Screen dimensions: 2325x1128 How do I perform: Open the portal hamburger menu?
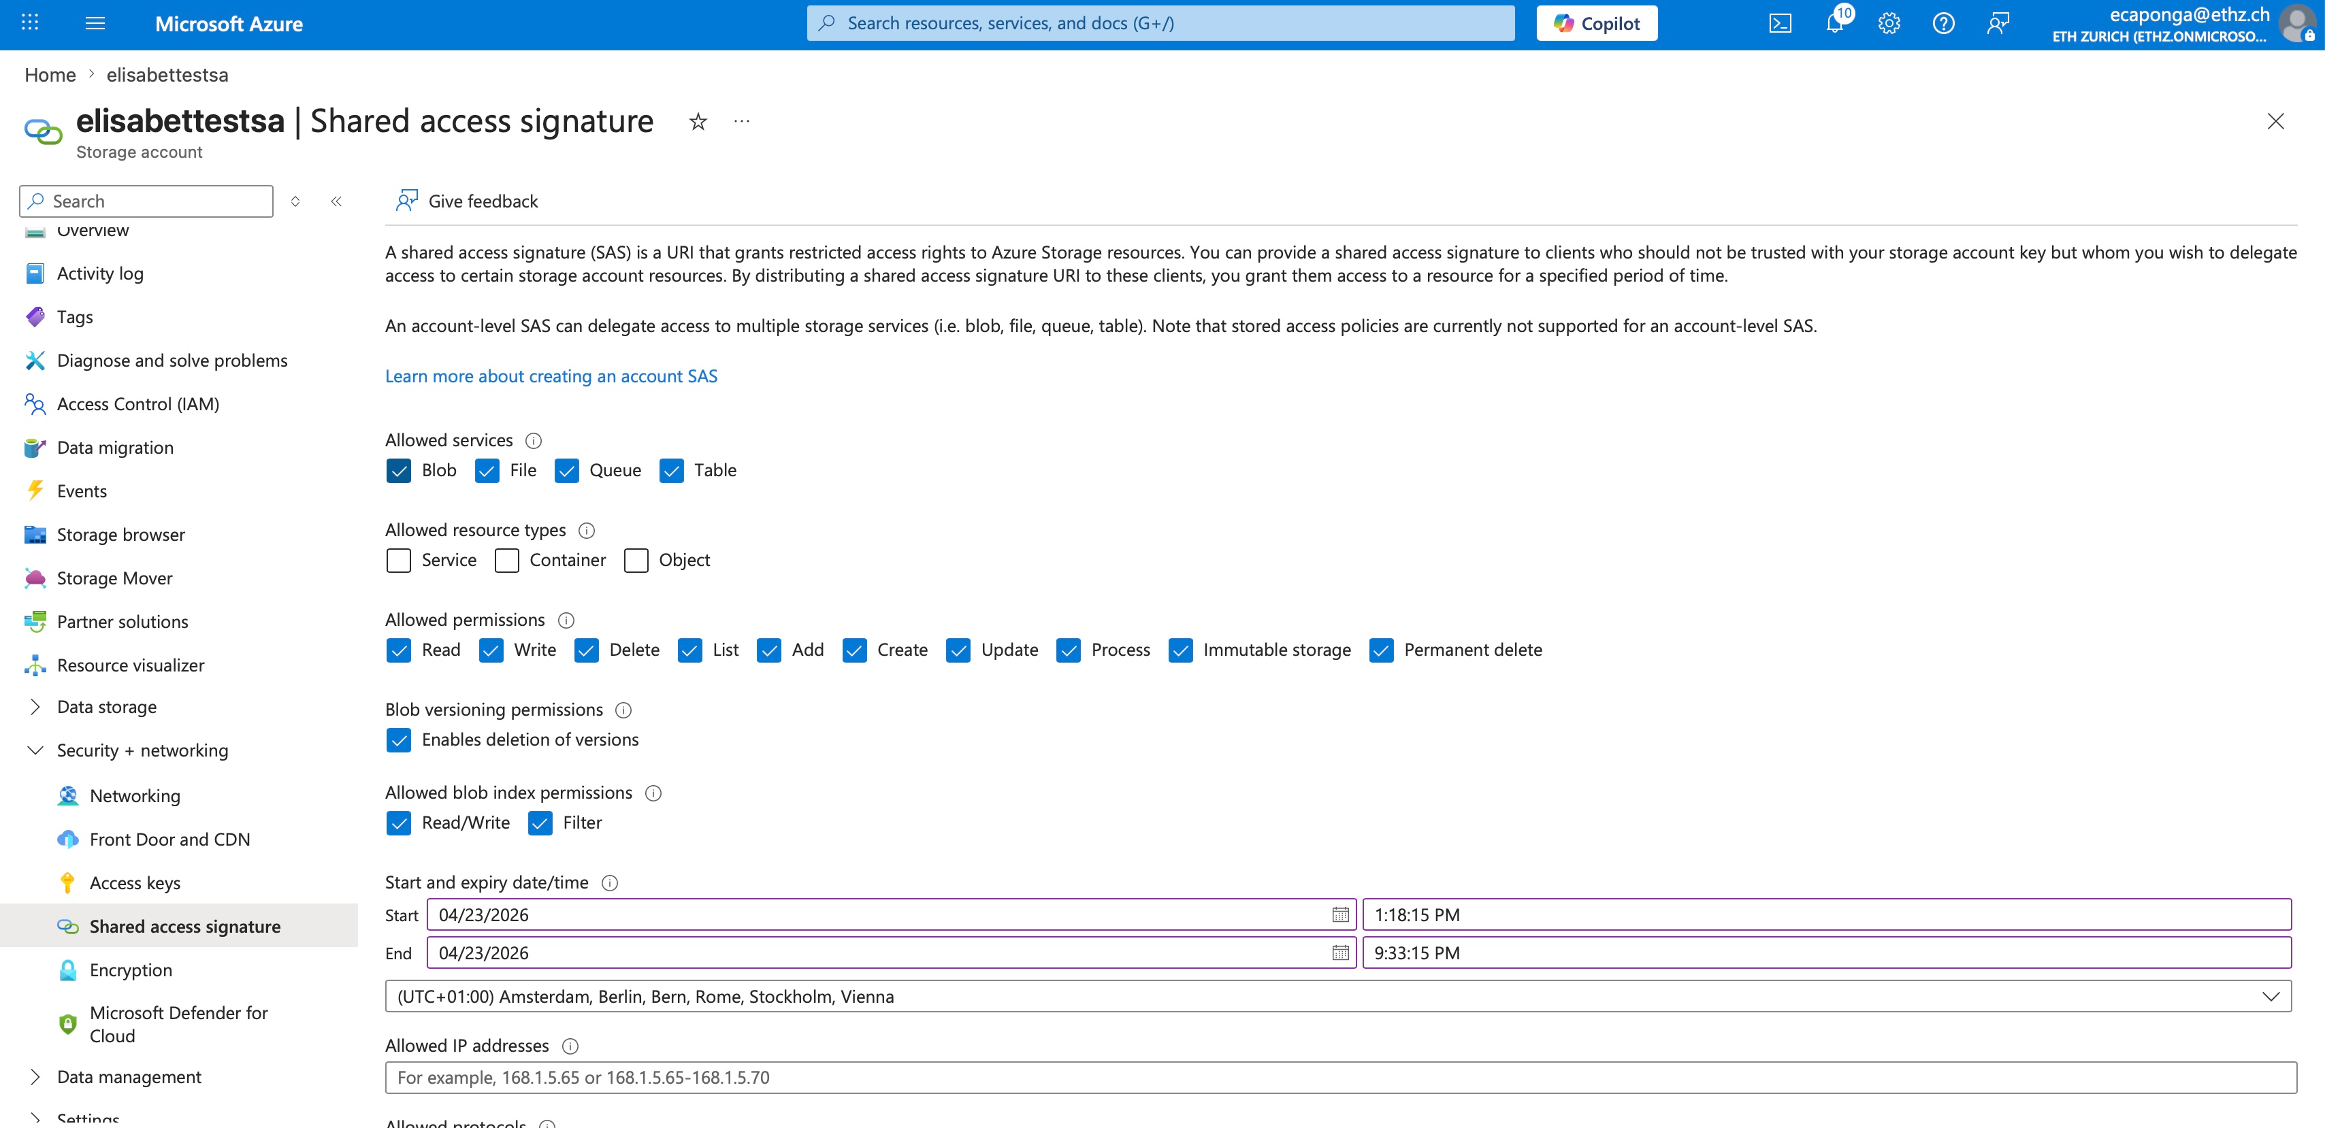pos(95,23)
